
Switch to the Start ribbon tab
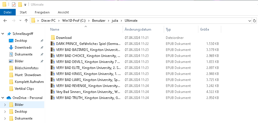23,12
